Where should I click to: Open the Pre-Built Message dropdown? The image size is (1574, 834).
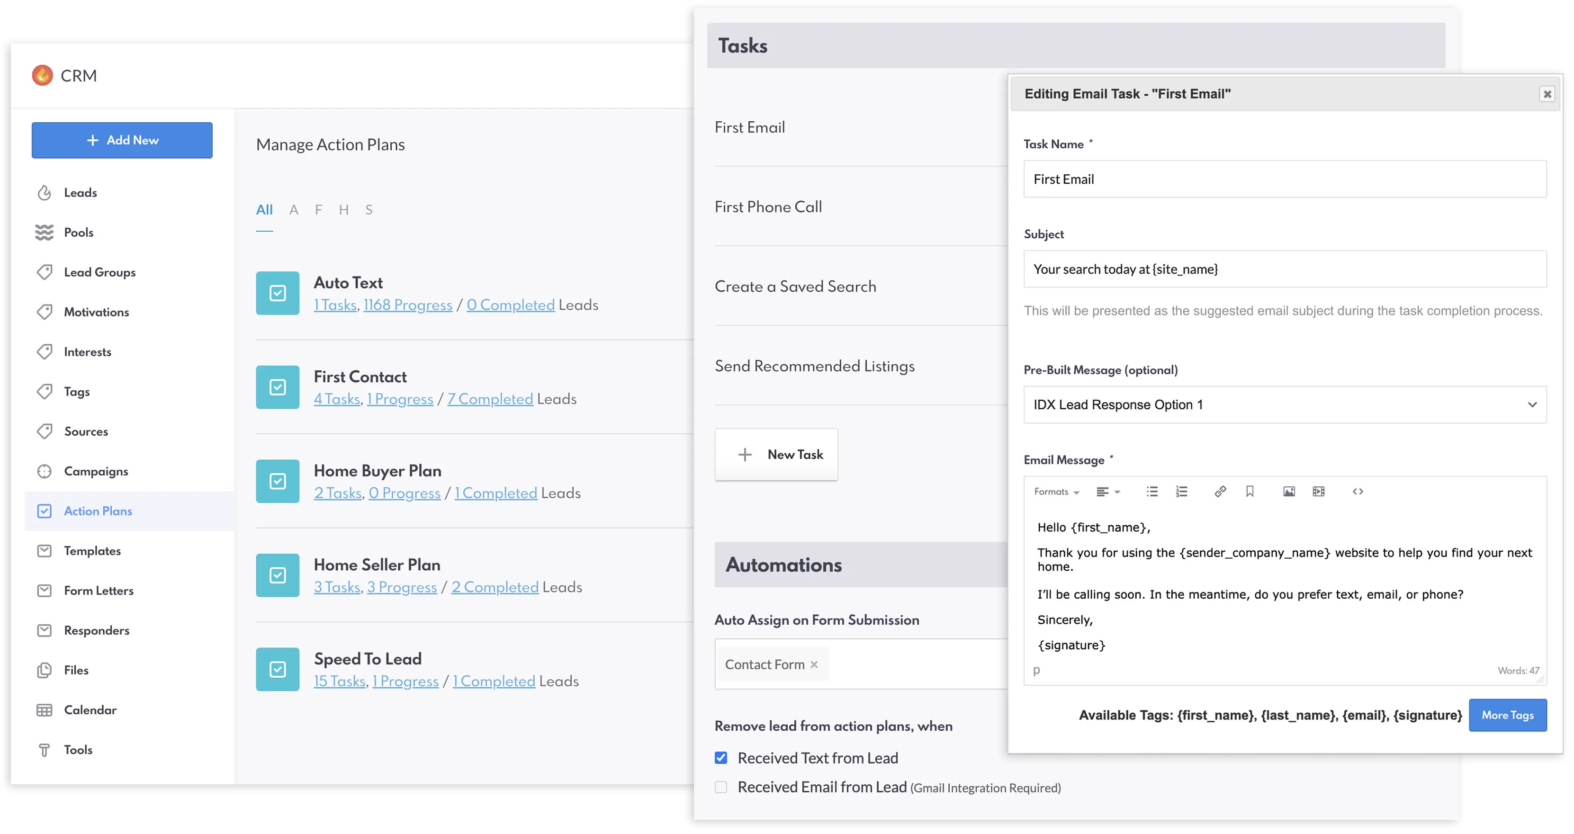coord(1285,404)
